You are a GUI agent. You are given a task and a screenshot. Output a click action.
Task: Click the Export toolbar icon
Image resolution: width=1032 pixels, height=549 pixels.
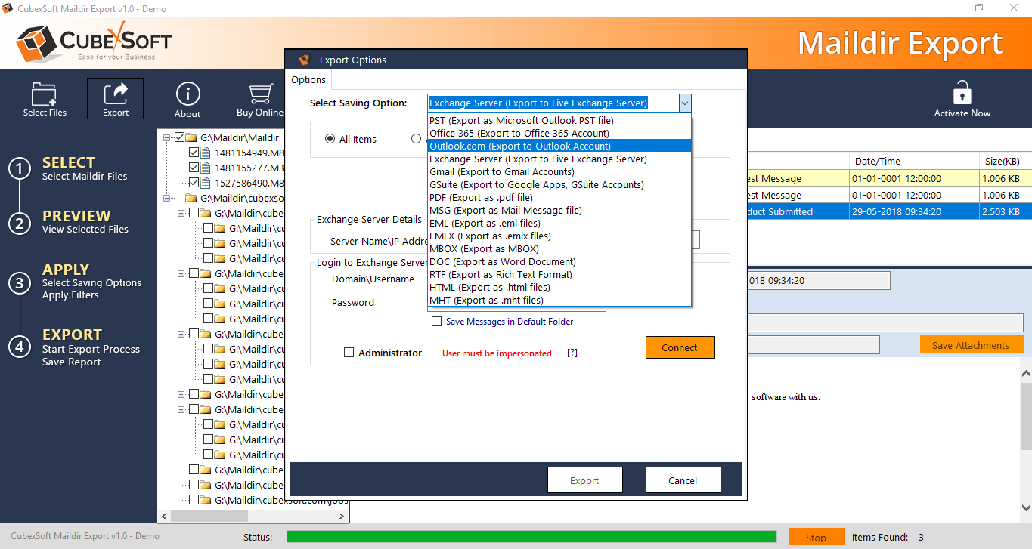pos(116,94)
